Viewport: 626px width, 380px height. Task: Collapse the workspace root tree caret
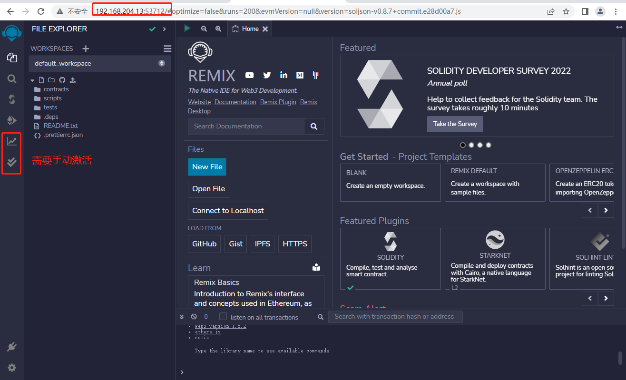tap(33, 80)
